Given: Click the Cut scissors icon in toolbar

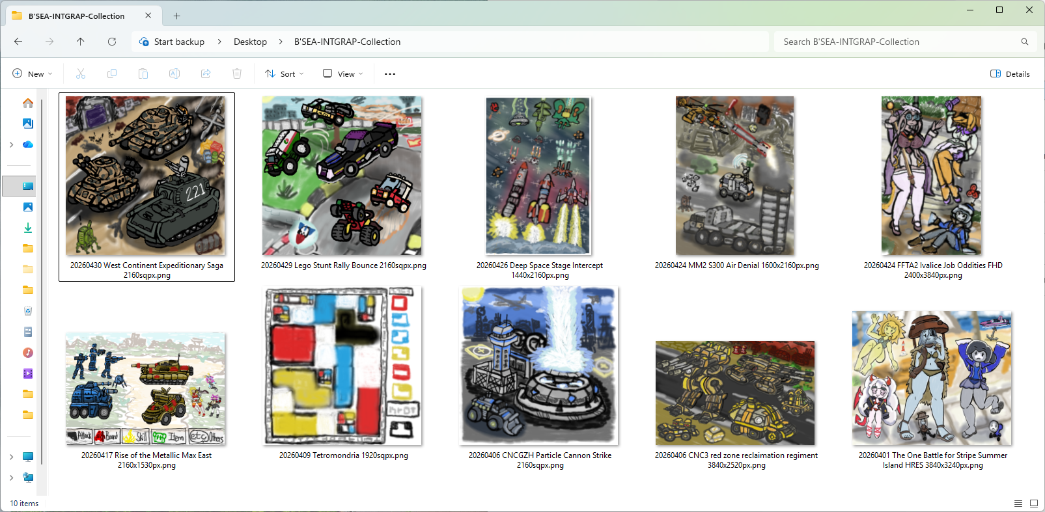Looking at the screenshot, I should (x=81, y=74).
